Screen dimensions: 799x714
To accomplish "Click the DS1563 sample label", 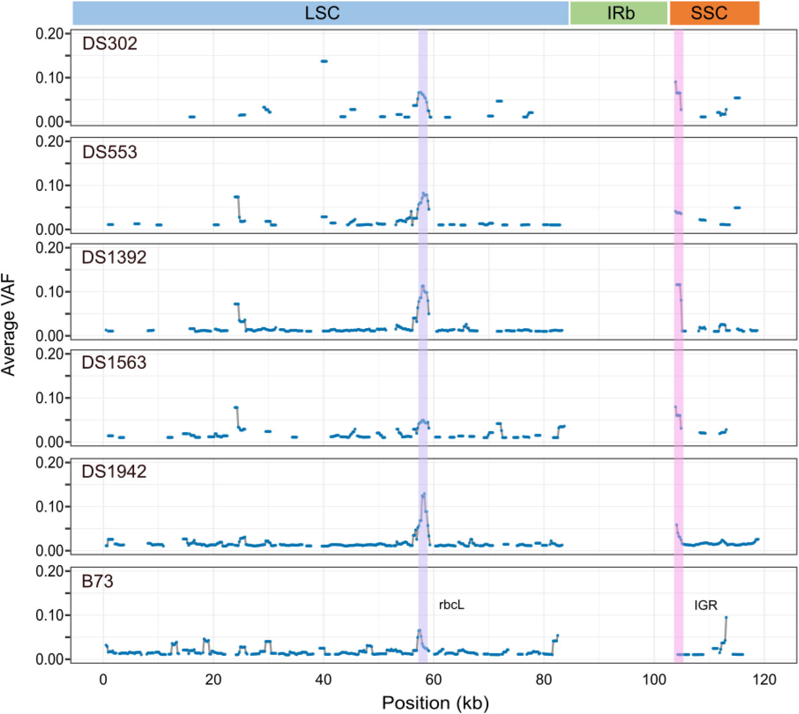I will pos(114,362).
